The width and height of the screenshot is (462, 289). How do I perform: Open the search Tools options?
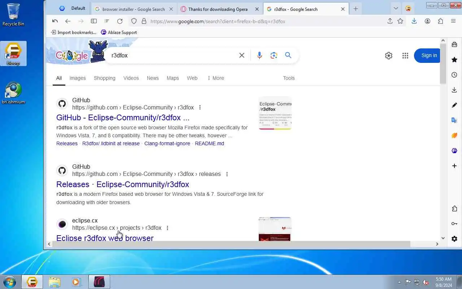point(289,78)
